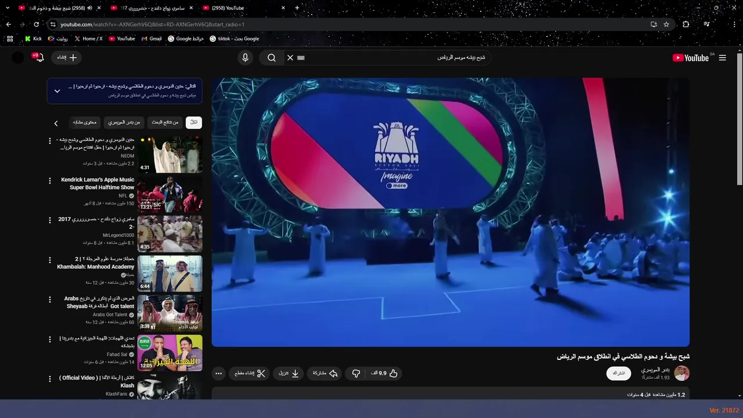Open بندر العويمري channel name link
This screenshot has width=743, height=418.
pyautogui.click(x=655, y=370)
